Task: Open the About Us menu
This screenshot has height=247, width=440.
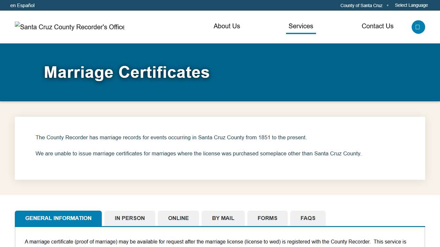Action: click(x=226, y=26)
